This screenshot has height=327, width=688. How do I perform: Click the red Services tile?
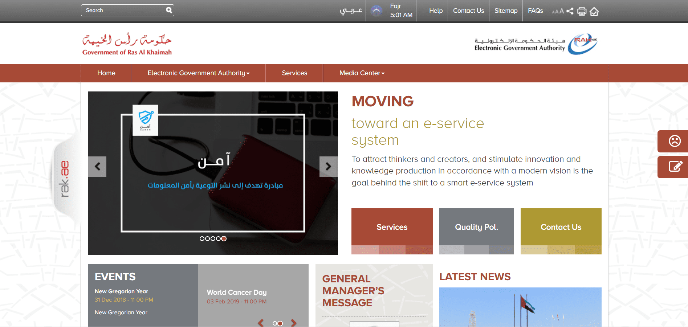(392, 231)
